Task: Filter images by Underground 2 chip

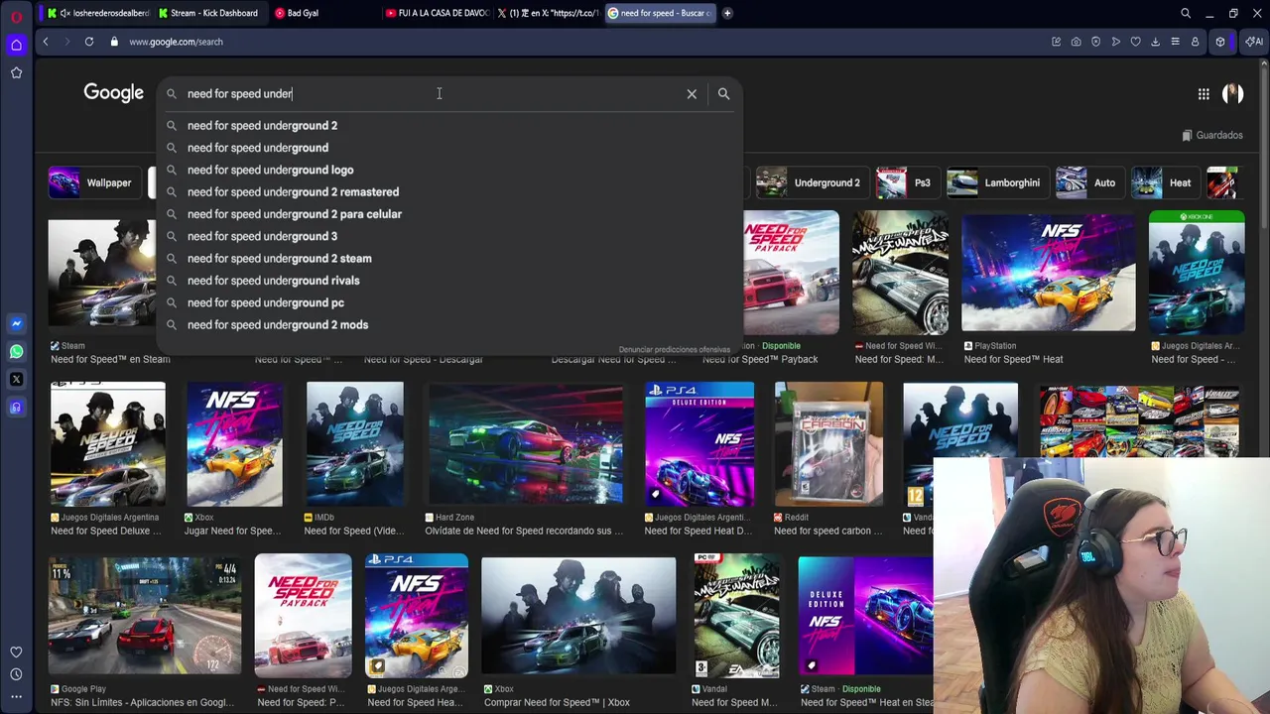Action: coord(811,182)
